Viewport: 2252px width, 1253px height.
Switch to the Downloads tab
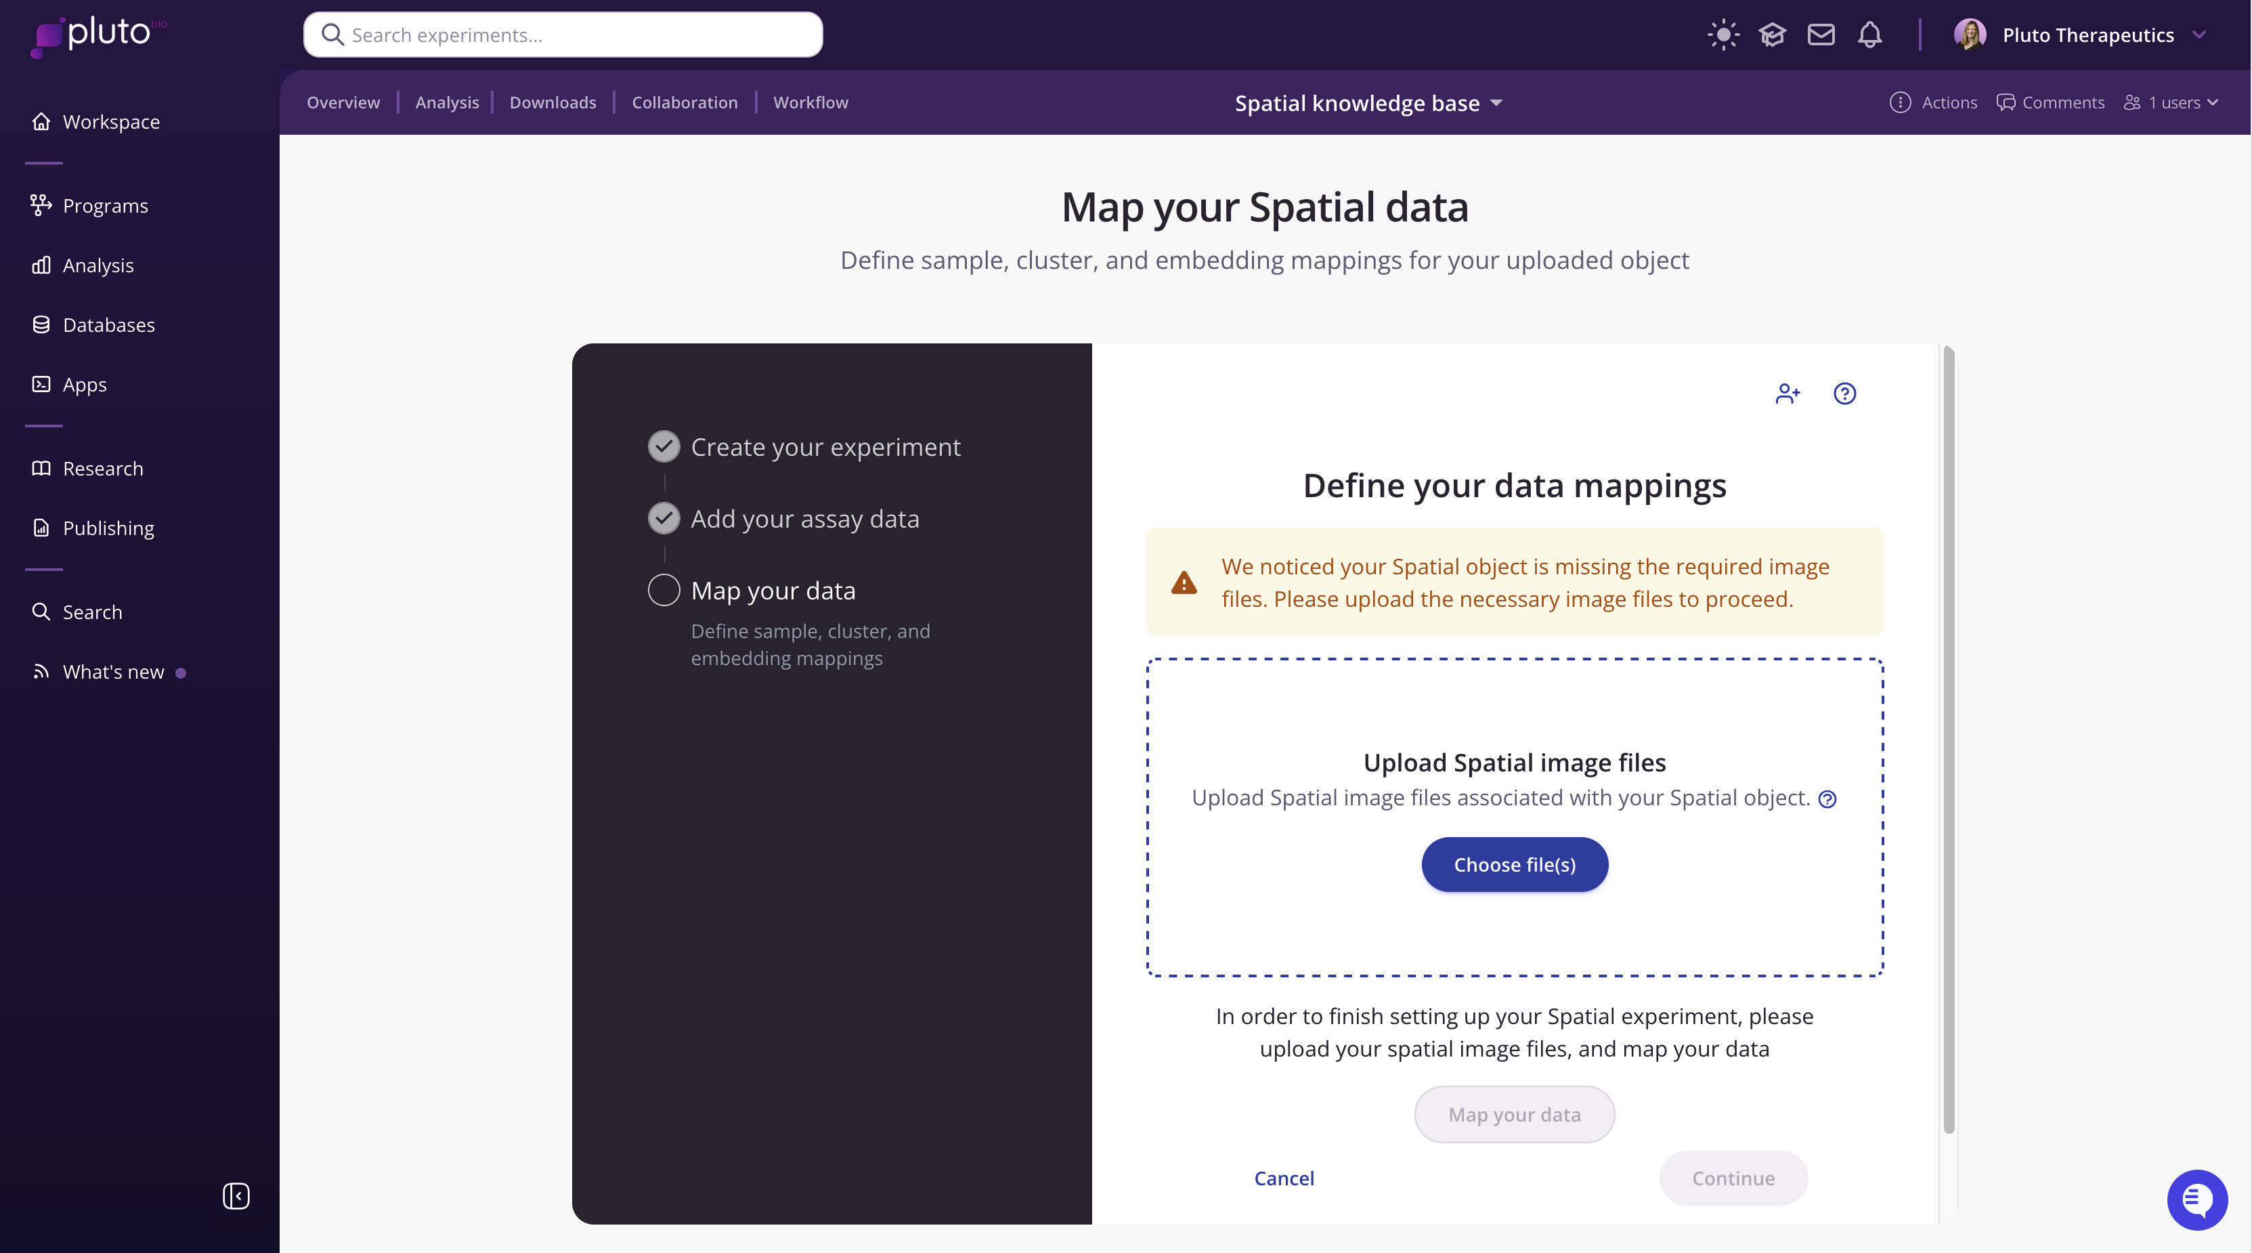click(x=553, y=102)
